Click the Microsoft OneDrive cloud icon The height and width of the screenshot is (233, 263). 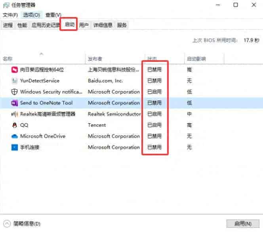click(14, 136)
